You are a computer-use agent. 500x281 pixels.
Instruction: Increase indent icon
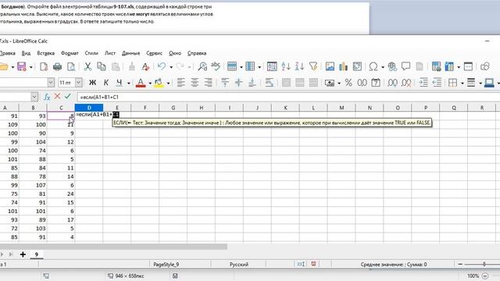[423, 83]
